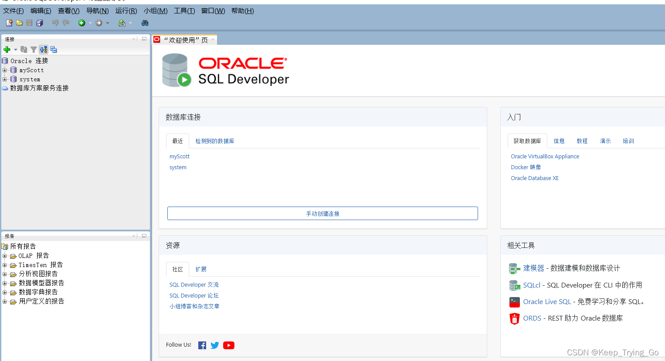Click the Oracle SQL Developer database logo
The height and width of the screenshot is (361, 665).
176,70
